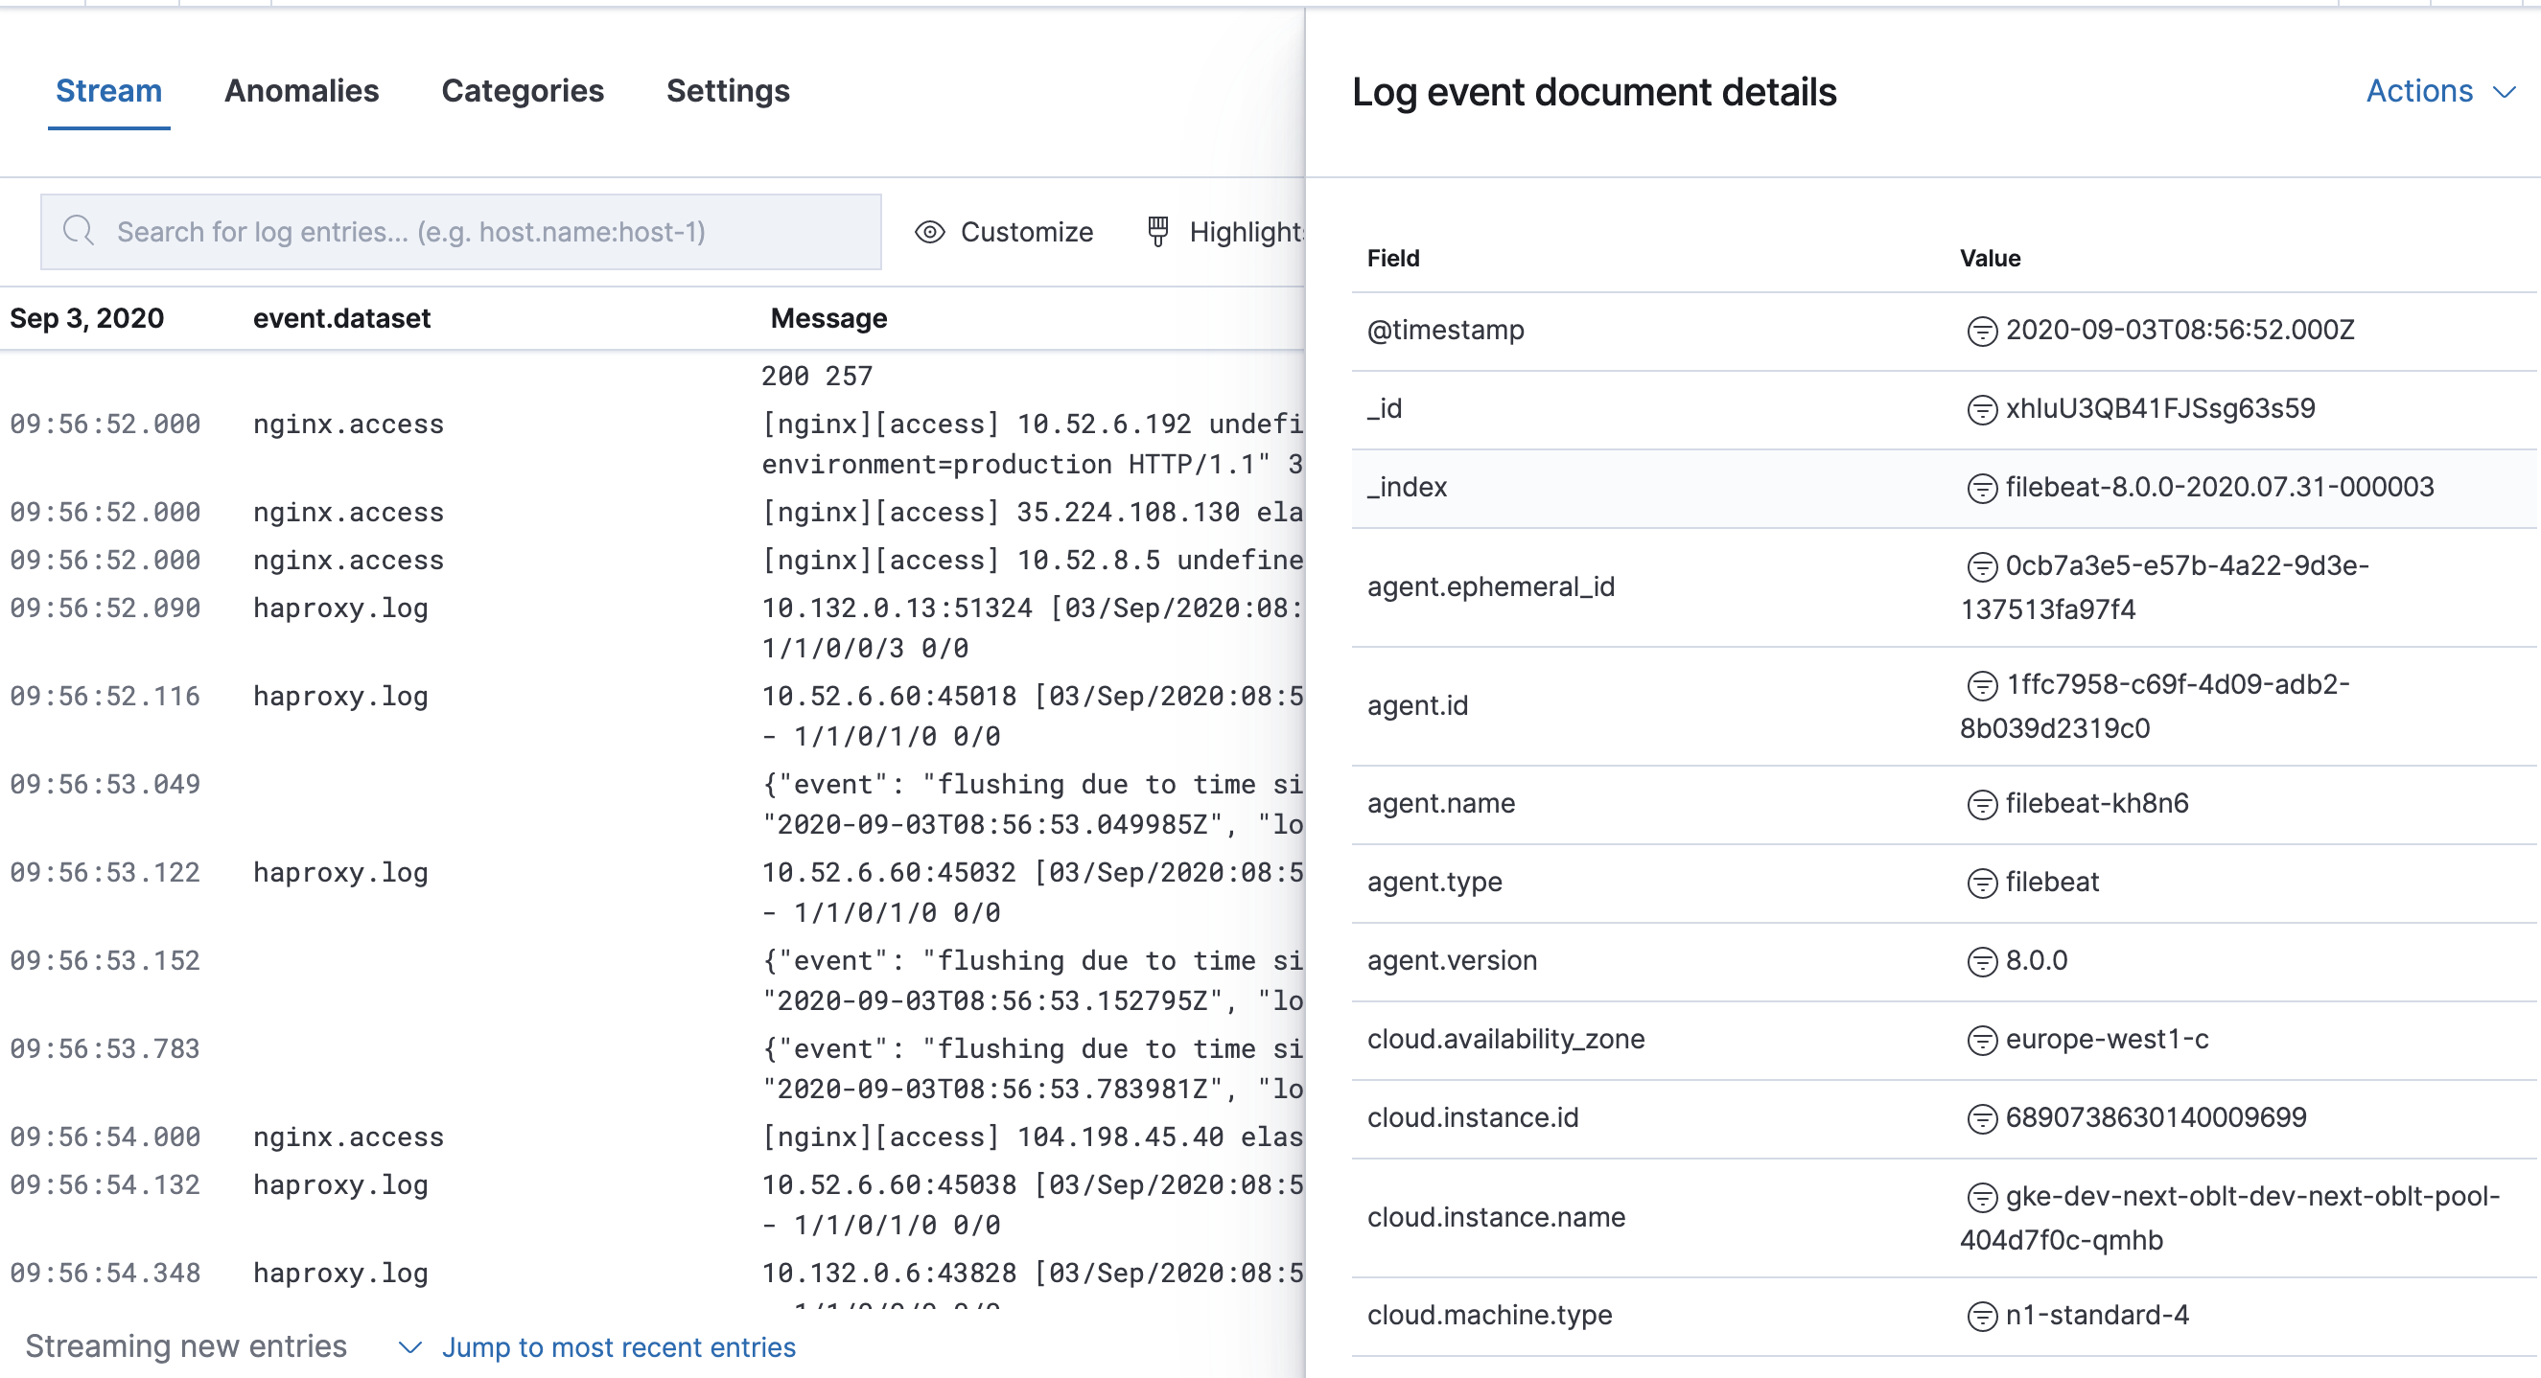Click Jump to most recent entries link

tap(618, 1347)
